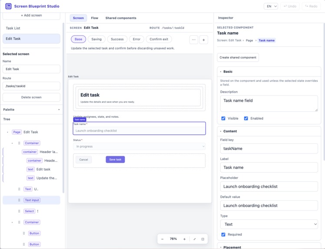Select Edit Task in screen list
The width and height of the screenshot is (325, 249).
click(31, 39)
